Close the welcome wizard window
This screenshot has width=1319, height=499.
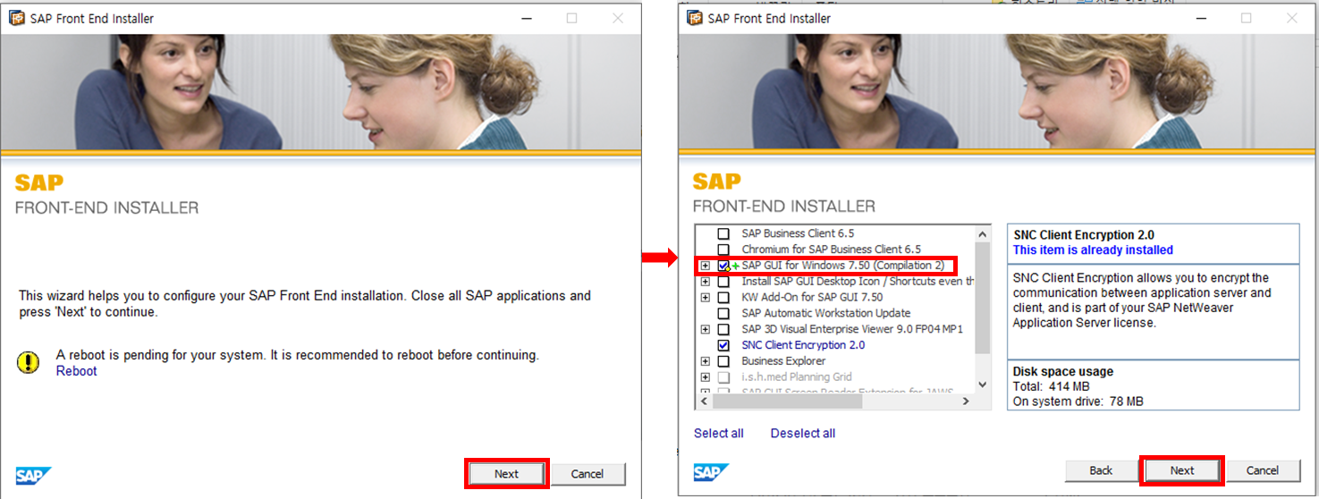618,18
